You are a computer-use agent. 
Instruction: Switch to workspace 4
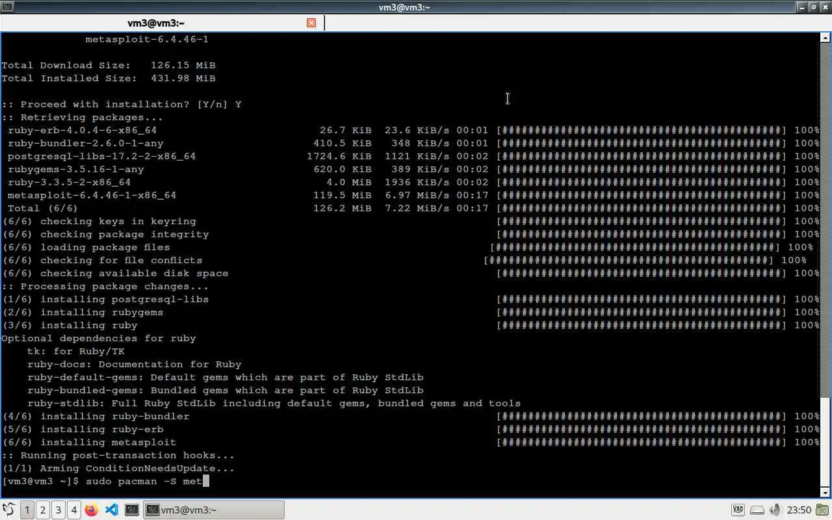(74, 510)
